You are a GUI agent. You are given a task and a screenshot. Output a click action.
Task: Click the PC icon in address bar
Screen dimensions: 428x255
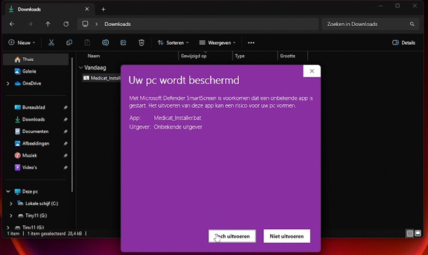(85, 24)
